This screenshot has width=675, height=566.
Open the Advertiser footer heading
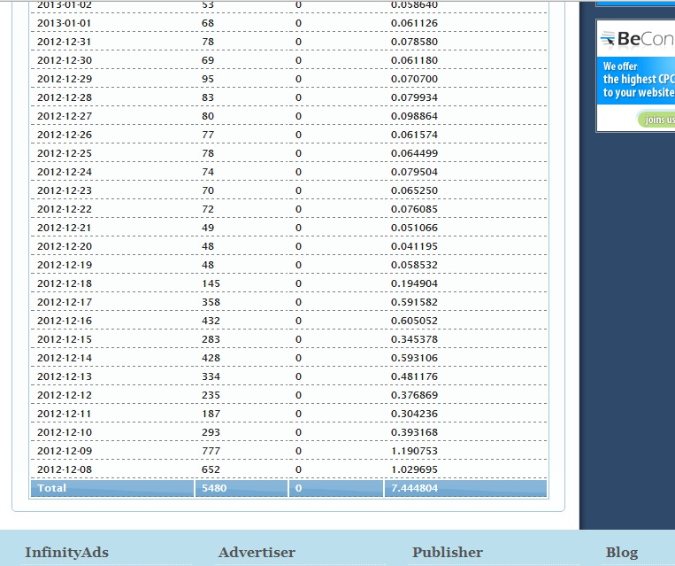257,552
